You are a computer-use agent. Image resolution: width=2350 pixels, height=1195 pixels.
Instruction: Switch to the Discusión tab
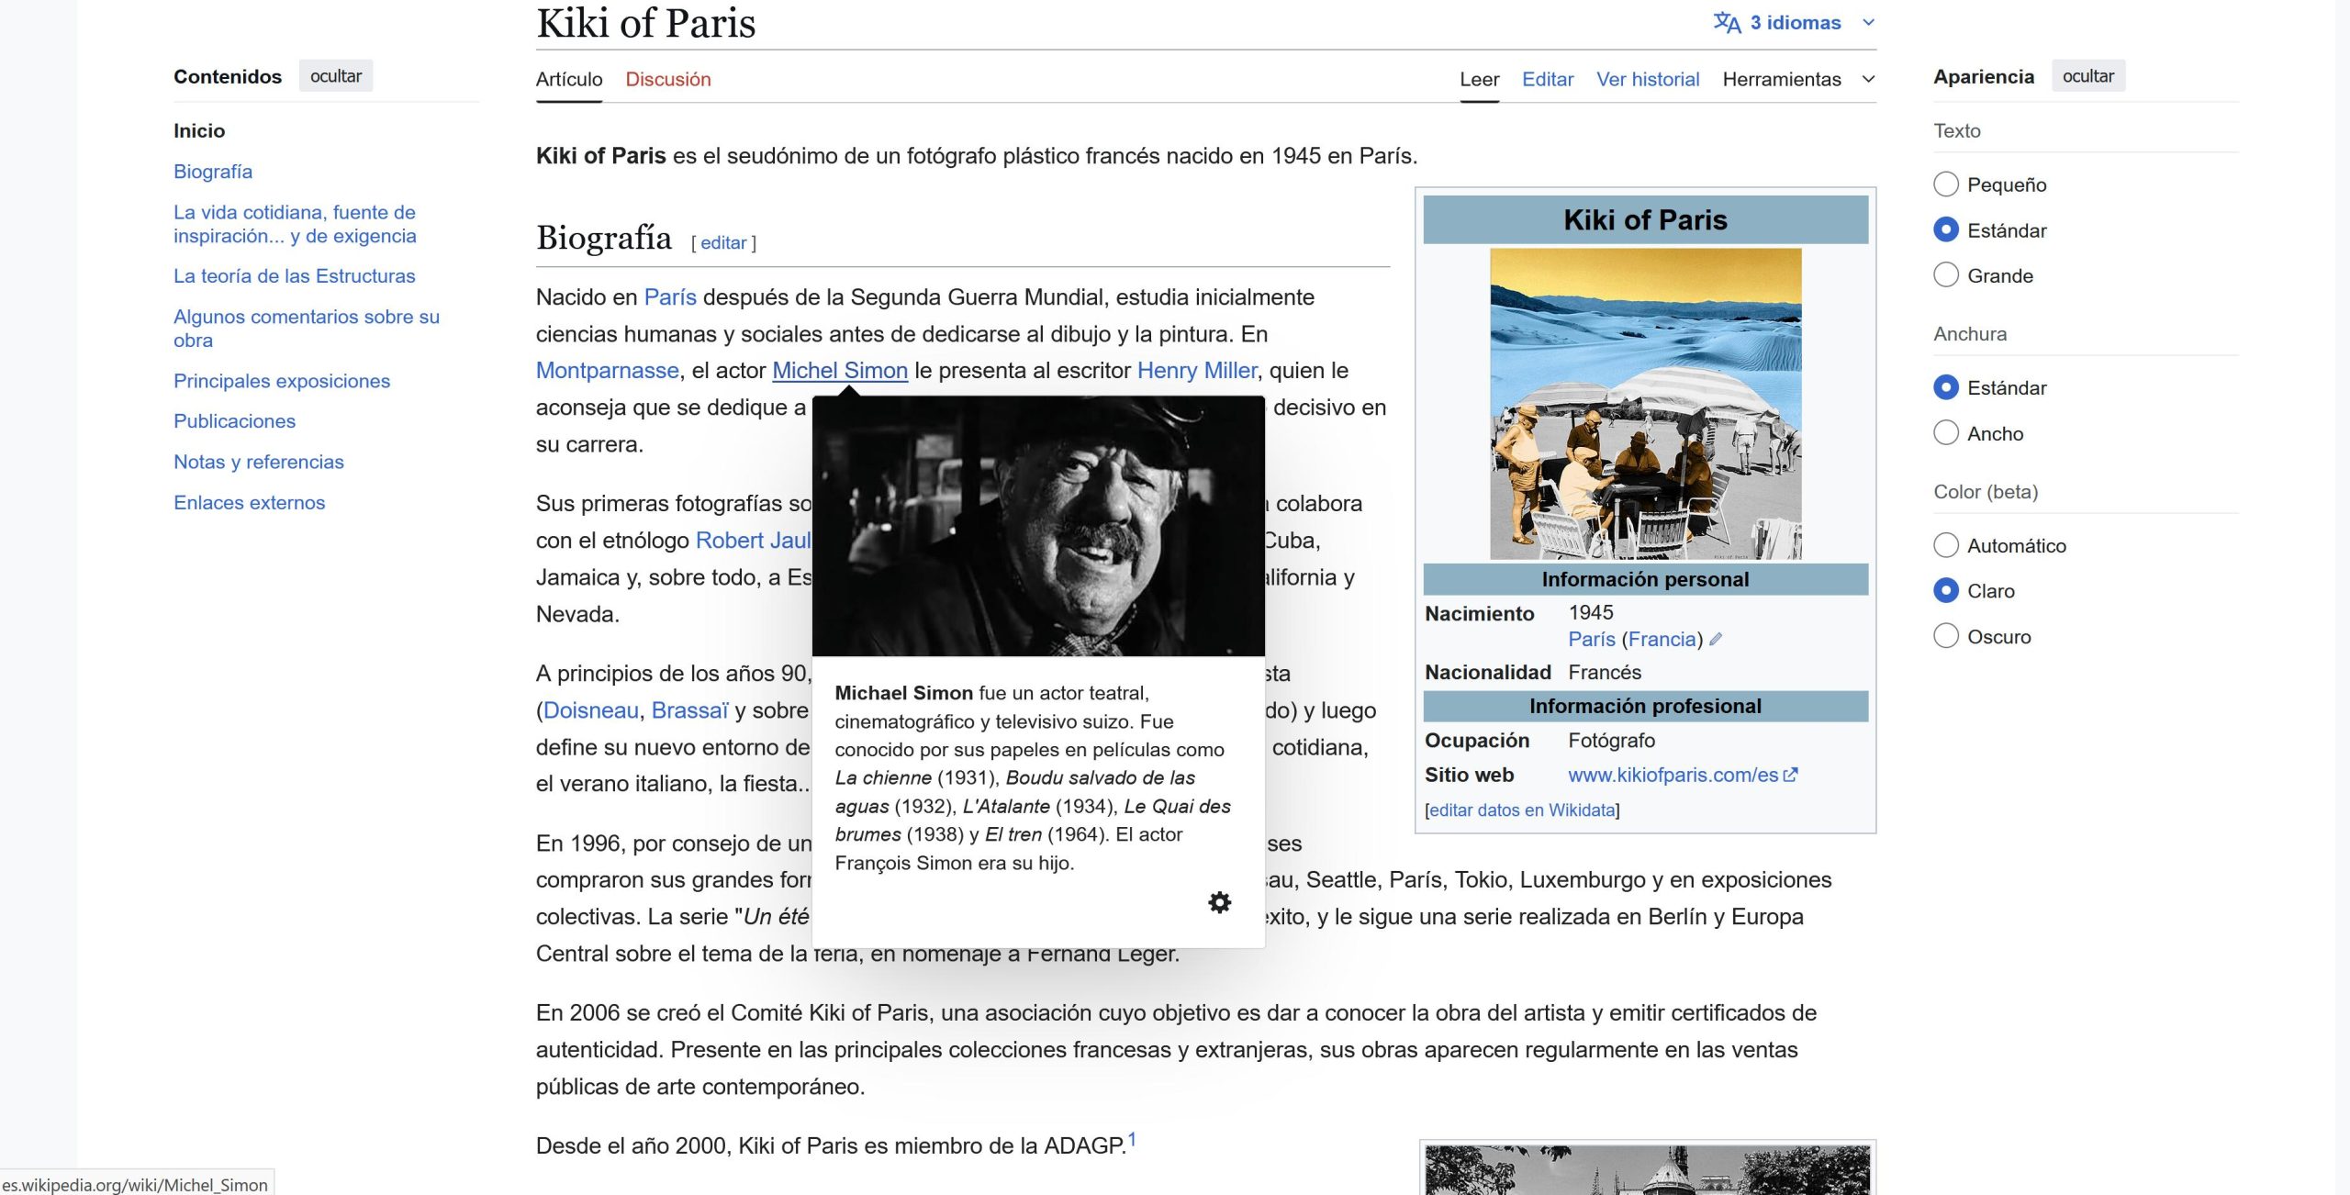click(x=668, y=79)
